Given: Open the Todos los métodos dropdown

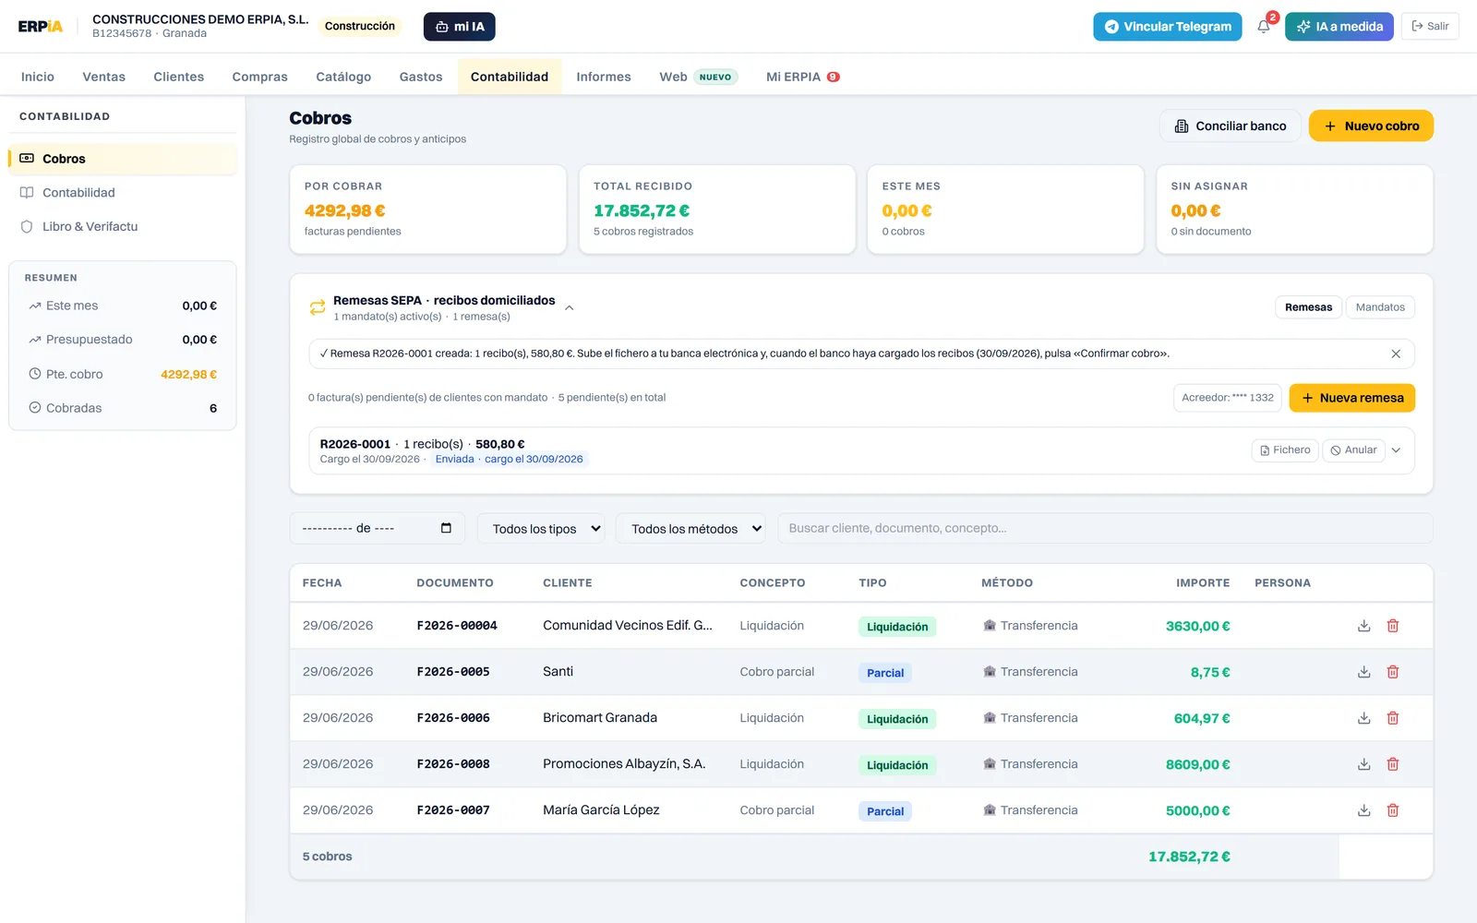Looking at the screenshot, I should pos(690,529).
